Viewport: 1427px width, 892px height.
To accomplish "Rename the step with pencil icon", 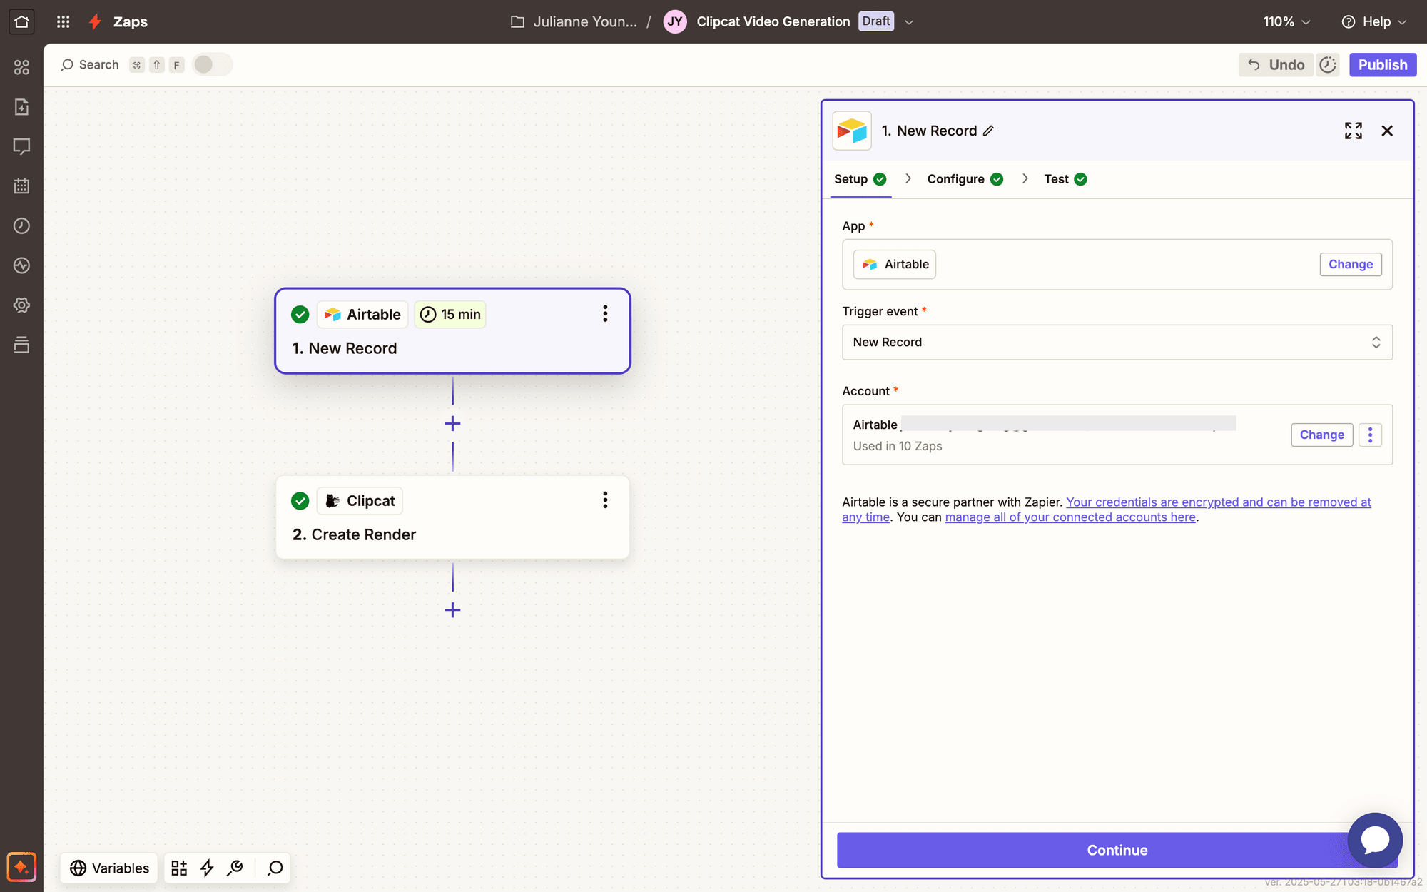I will 988,131.
